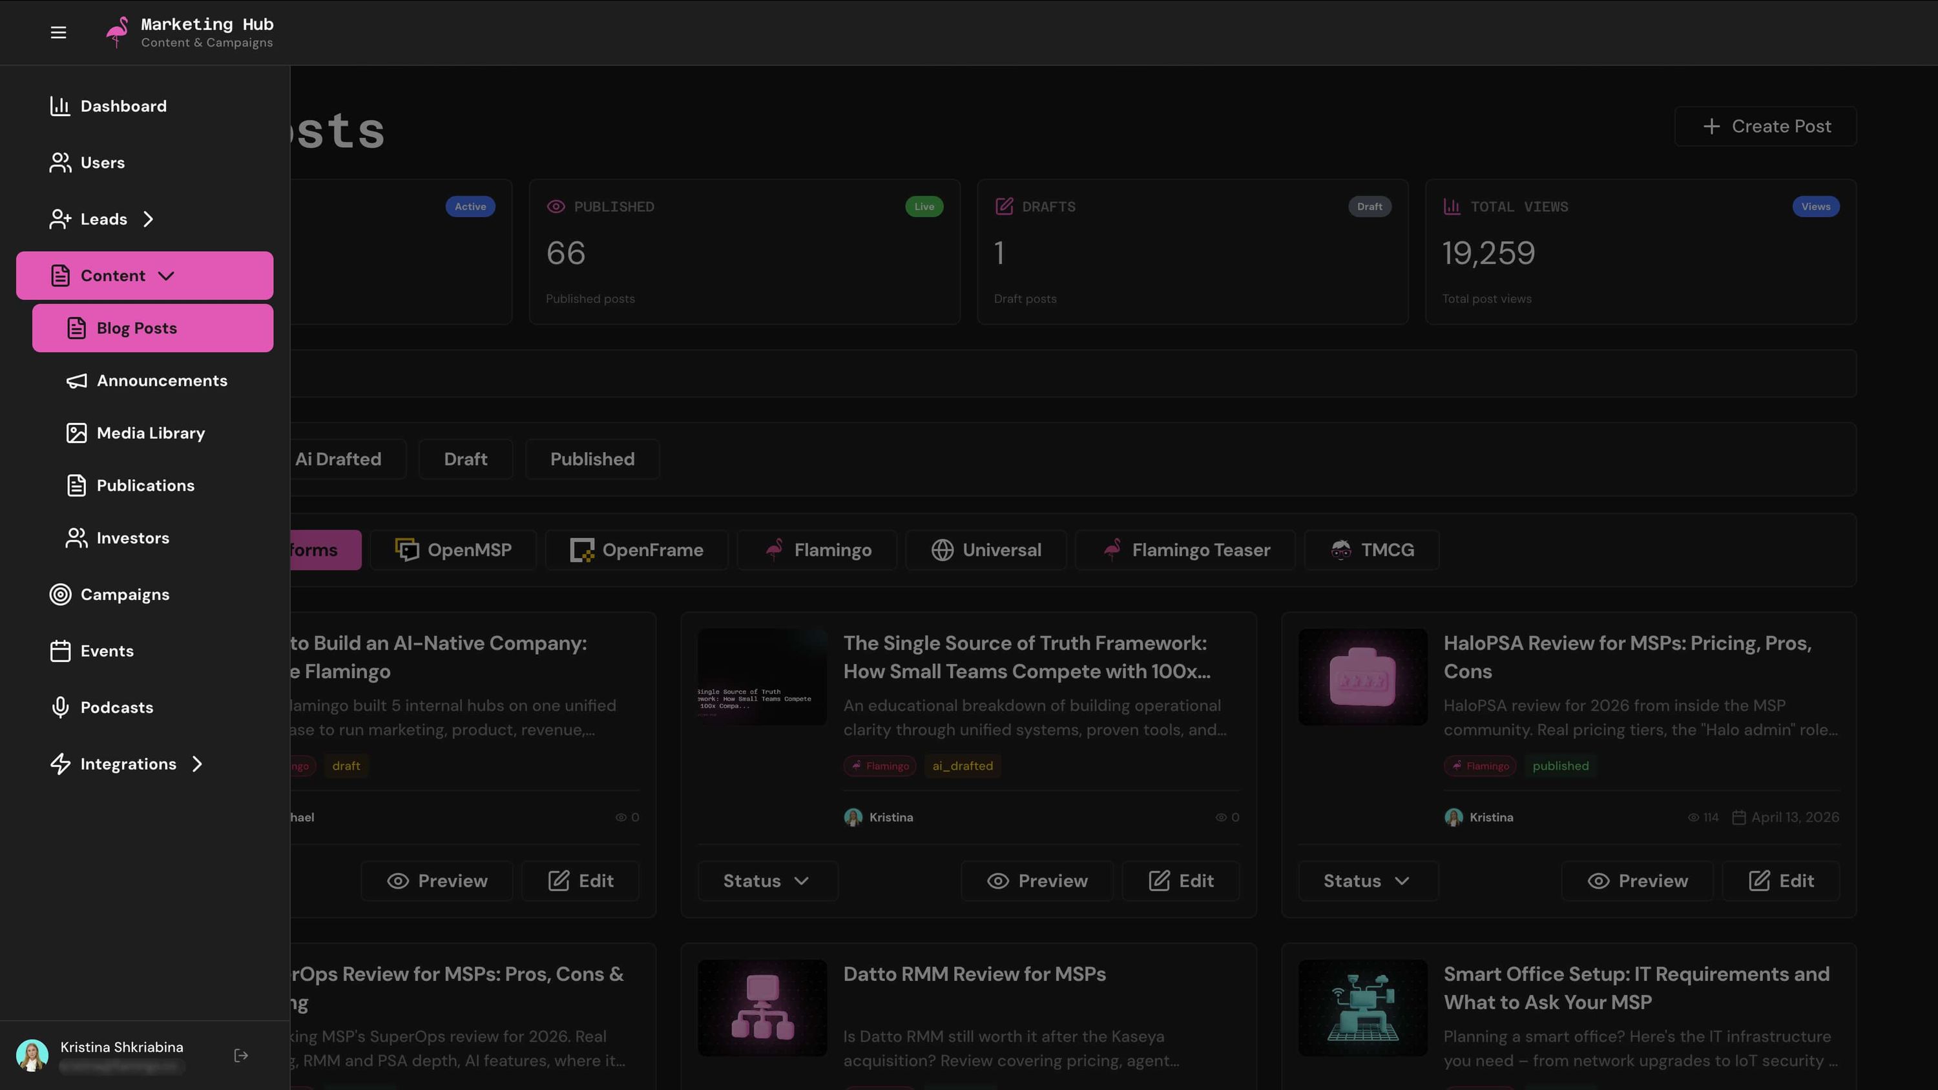Click the Total Views chart icon
This screenshot has height=1090, width=1938.
(1452, 207)
